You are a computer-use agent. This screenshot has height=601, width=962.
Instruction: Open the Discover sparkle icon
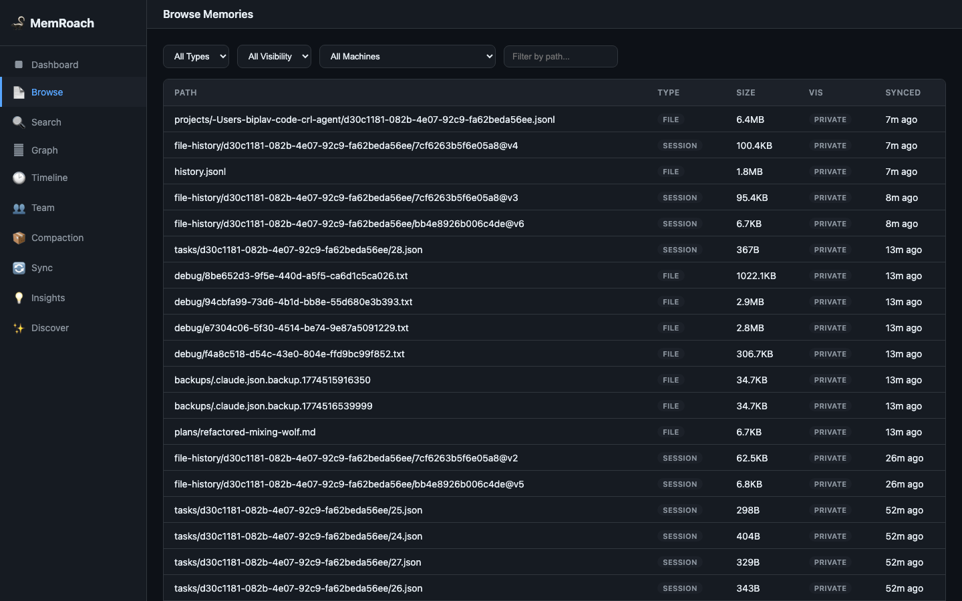(x=19, y=328)
